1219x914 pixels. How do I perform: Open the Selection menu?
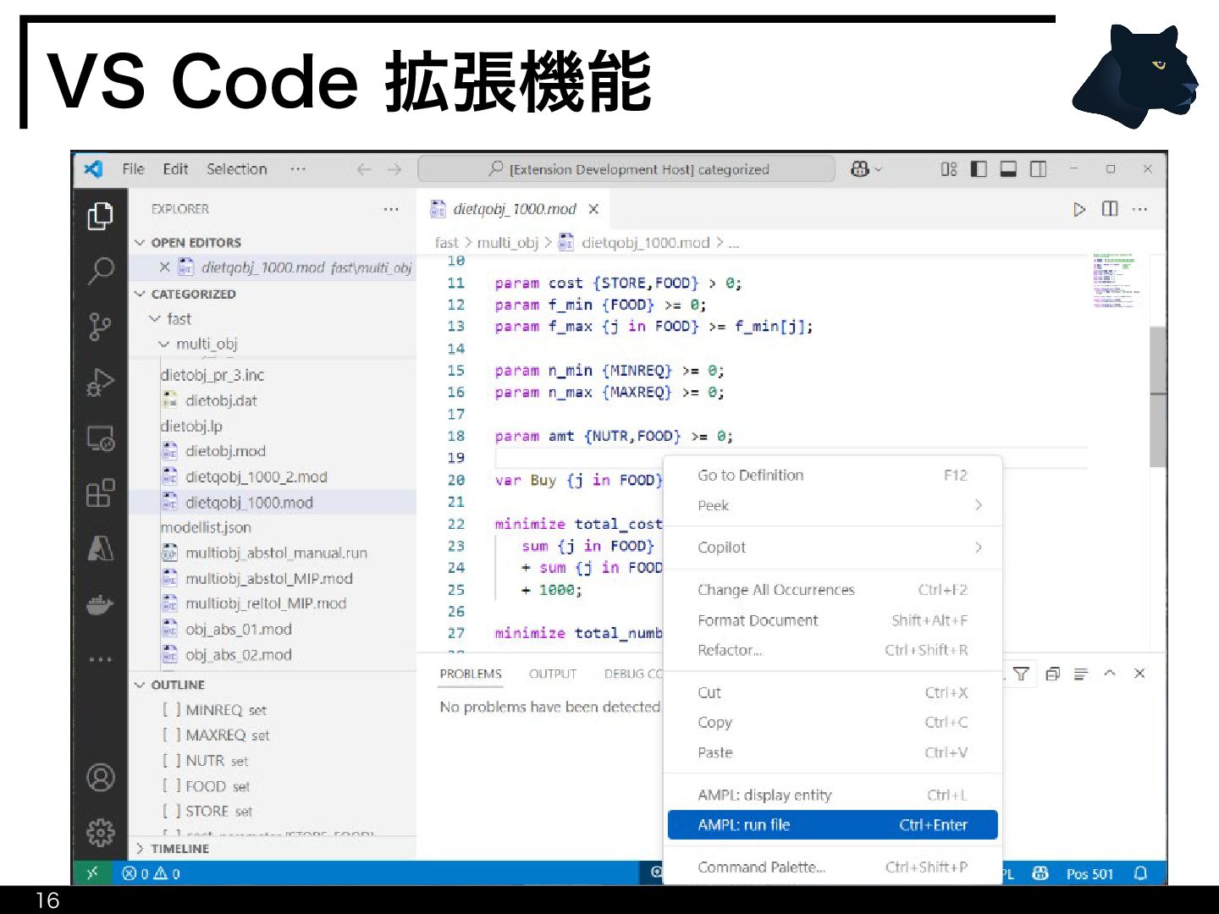click(x=236, y=169)
